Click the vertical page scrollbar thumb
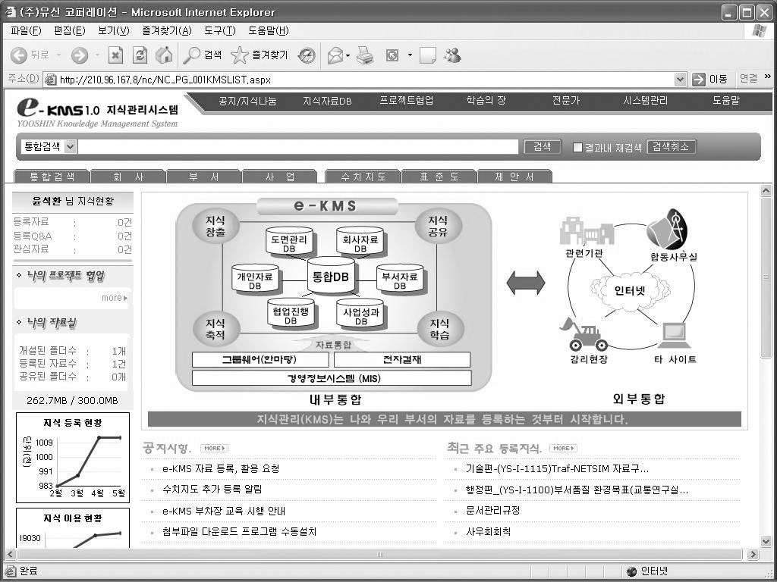777x582 pixels. point(766,280)
